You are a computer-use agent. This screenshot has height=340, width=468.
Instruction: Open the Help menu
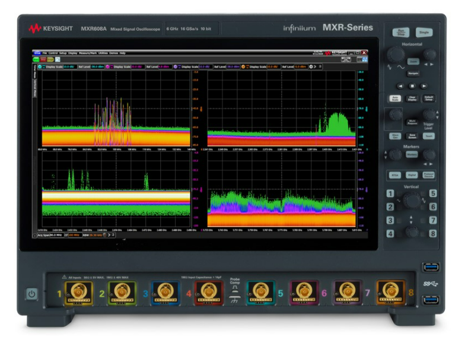click(x=122, y=53)
